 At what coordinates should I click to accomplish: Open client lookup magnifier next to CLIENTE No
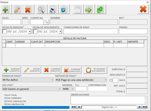(x=46, y=22)
